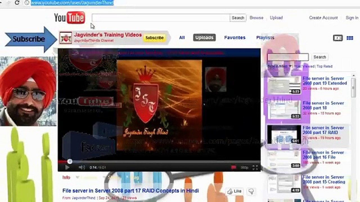Click the globe icon beside the URL

click(27, 3)
